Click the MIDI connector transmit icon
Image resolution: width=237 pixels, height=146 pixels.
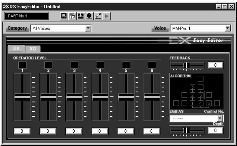coord(89,16)
